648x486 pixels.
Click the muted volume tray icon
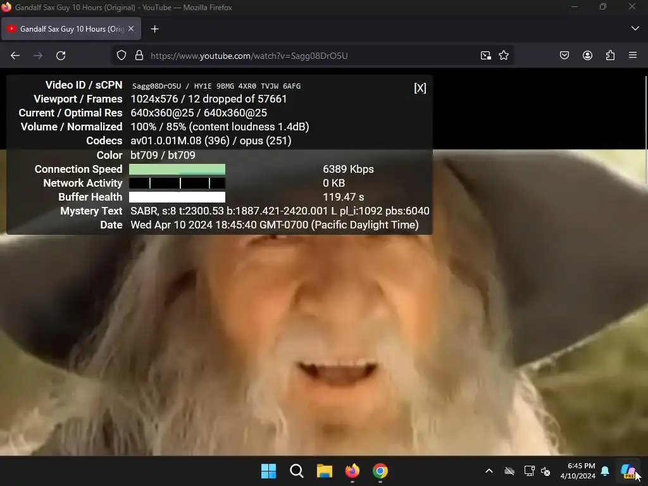[x=545, y=471]
